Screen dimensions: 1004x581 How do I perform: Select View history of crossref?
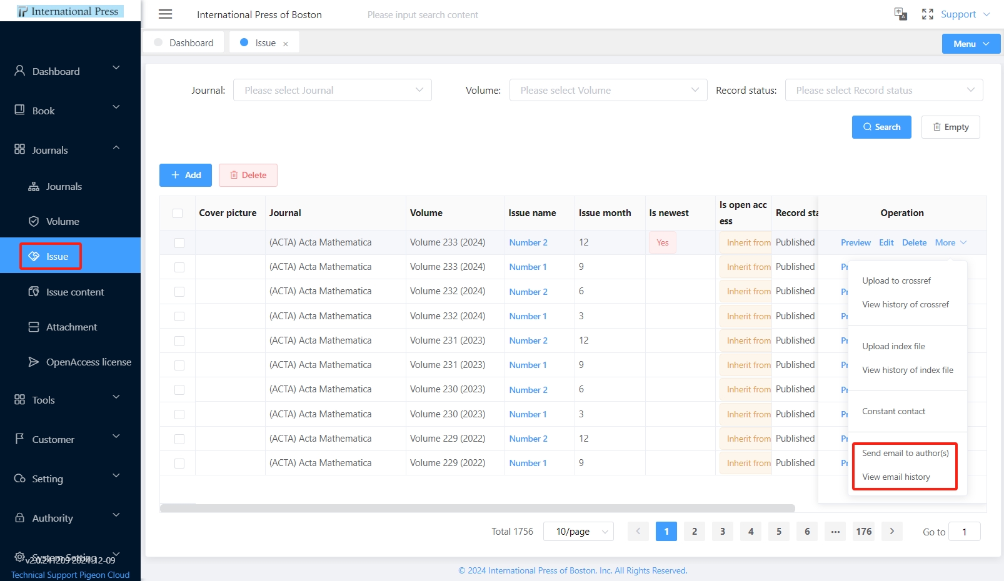[905, 304]
